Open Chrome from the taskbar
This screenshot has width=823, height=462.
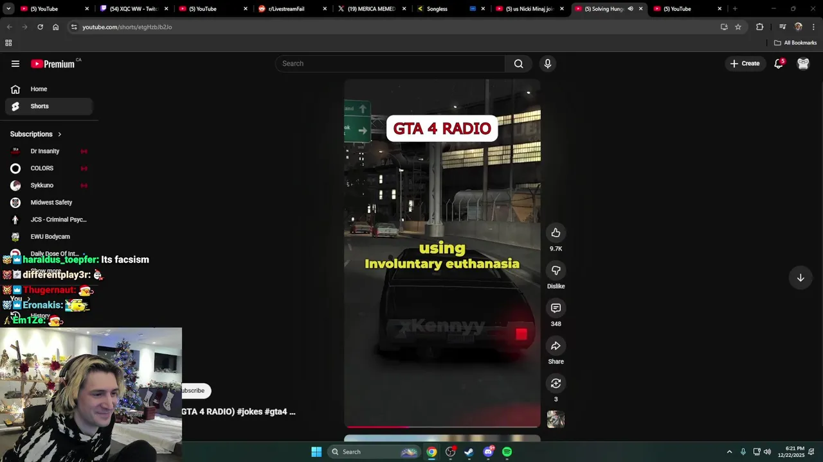(431, 452)
